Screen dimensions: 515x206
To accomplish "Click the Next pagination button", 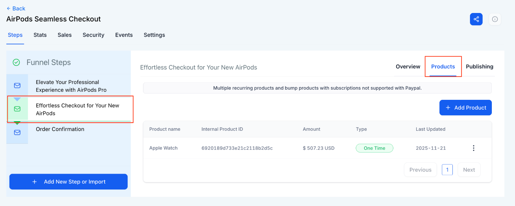I will click(x=469, y=170).
